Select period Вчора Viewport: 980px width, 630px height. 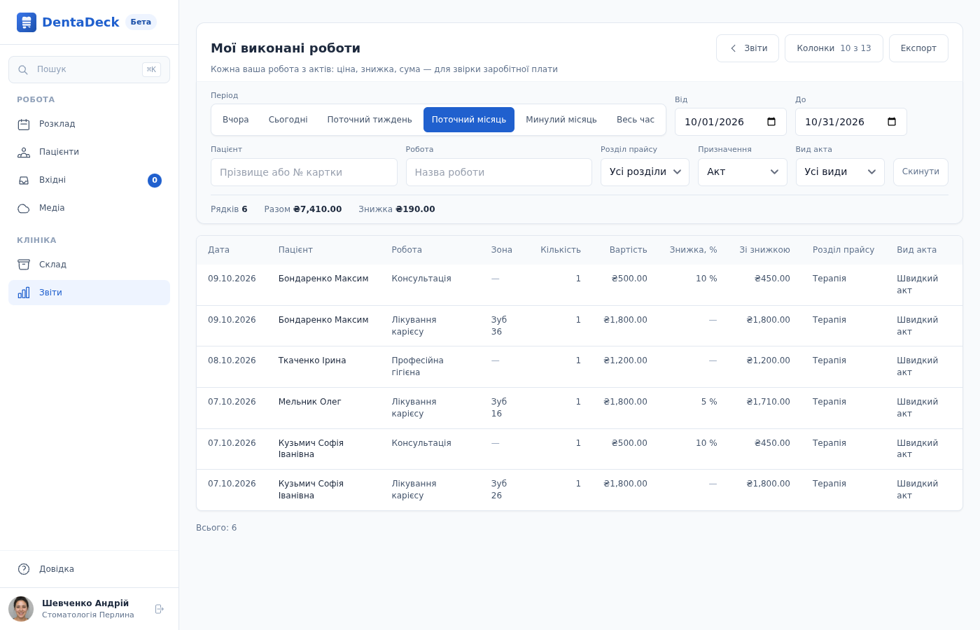[236, 120]
